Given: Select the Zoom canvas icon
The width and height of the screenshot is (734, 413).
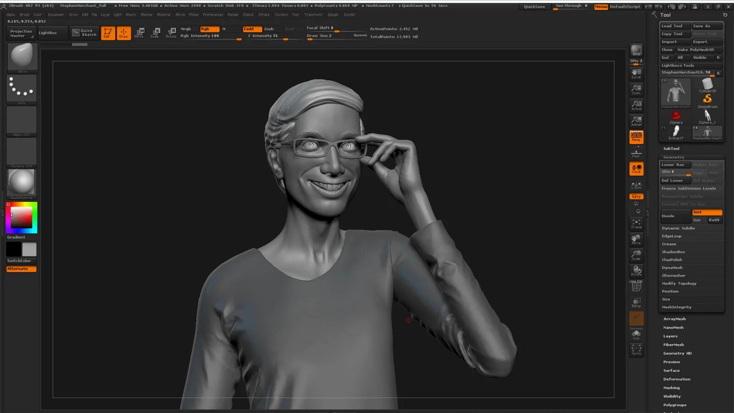Looking at the screenshot, I should pos(636,89).
